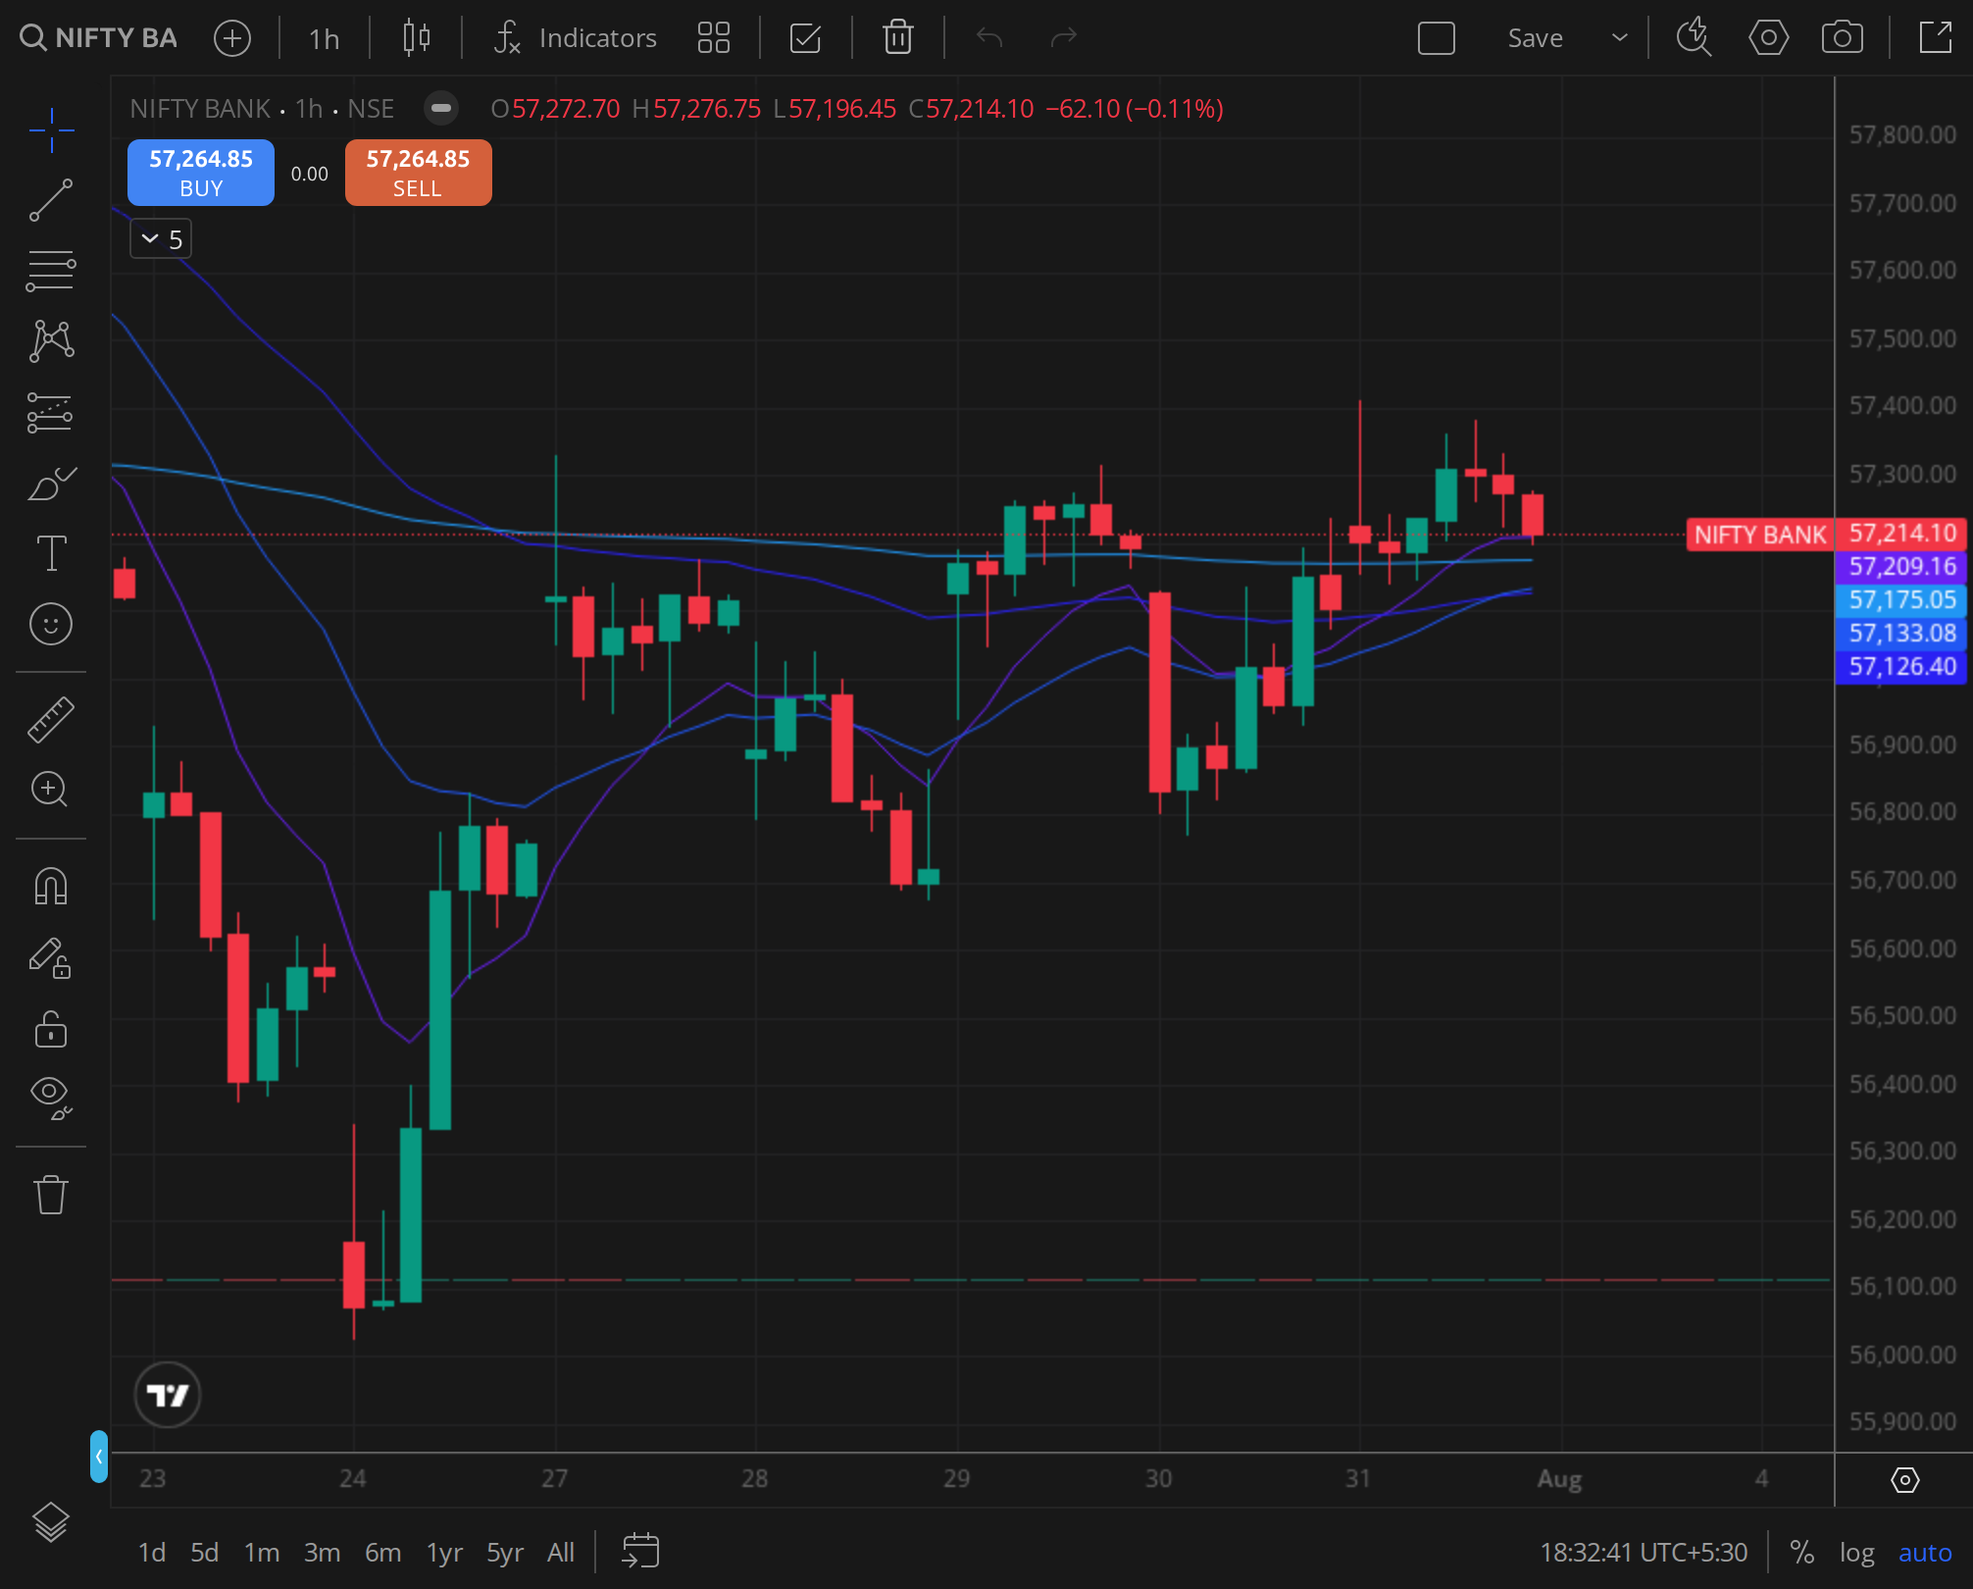1973x1589 pixels.
Task: Undo the last chart action
Action: (989, 38)
